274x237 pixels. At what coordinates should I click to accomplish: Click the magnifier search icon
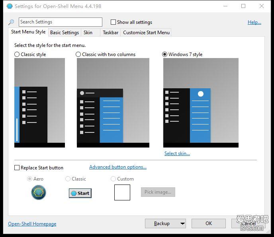click(11, 22)
